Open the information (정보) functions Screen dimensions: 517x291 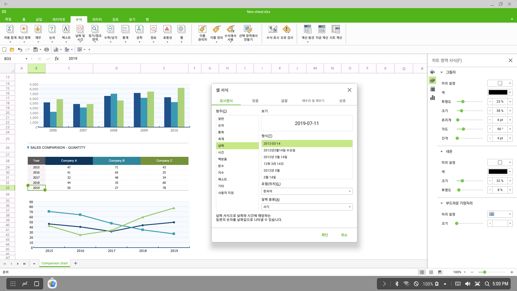tap(153, 33)
